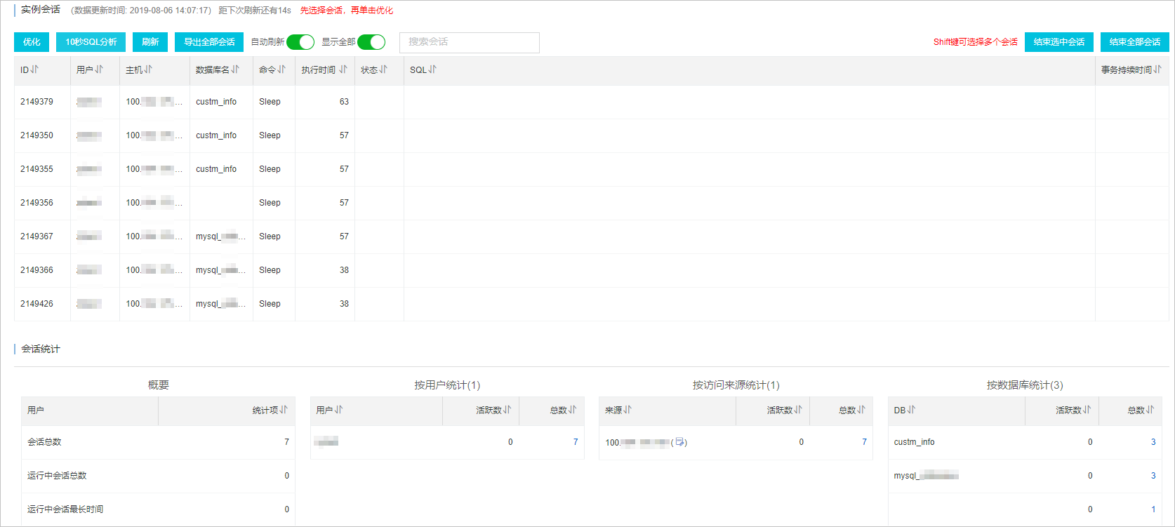Sort sessions by ID column icon
The height and width of the screenshot is (527, 1175).
[x=34, y=69]
